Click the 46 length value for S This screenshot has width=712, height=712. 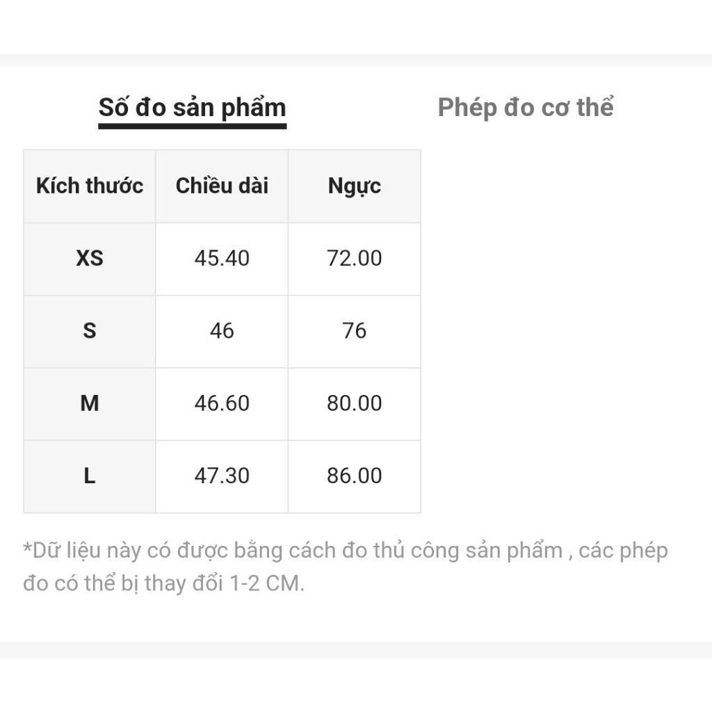tap(222, 330)
